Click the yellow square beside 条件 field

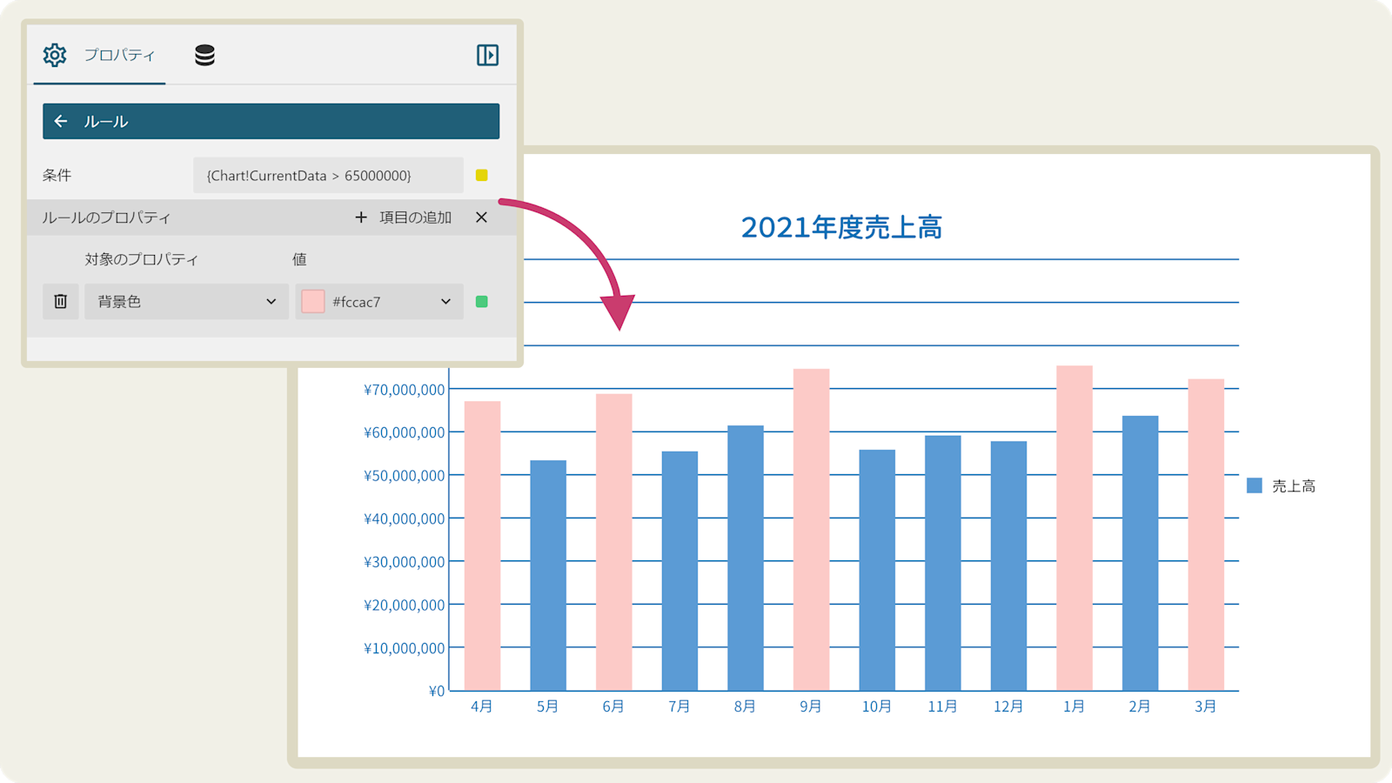482,175
